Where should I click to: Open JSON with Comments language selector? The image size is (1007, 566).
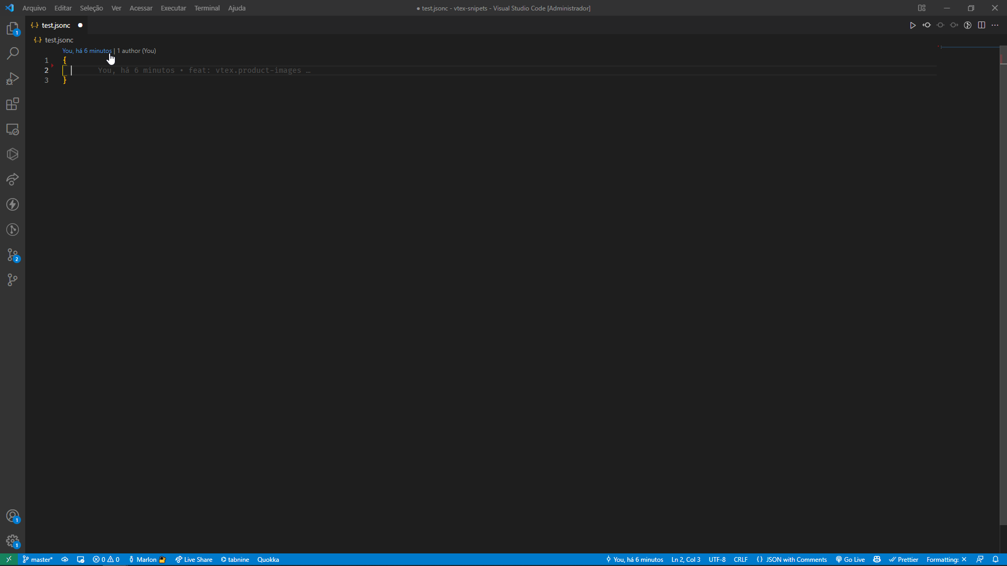791,559
